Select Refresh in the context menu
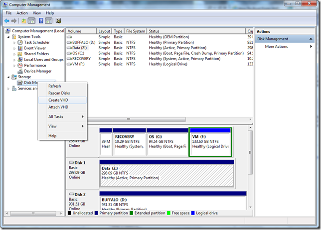 [x=62, y=86]
